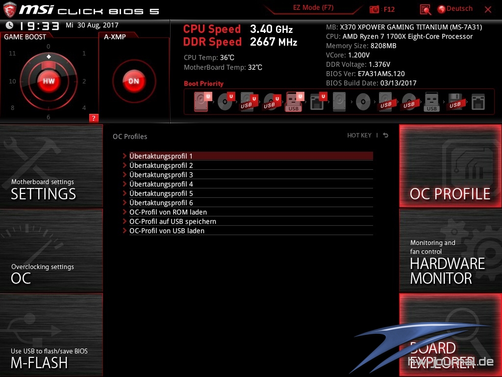The image size is (502, 377).
Task: Open HARDWARE MONITOR panel
Action: pyautogui.click(x=450, y=251)
